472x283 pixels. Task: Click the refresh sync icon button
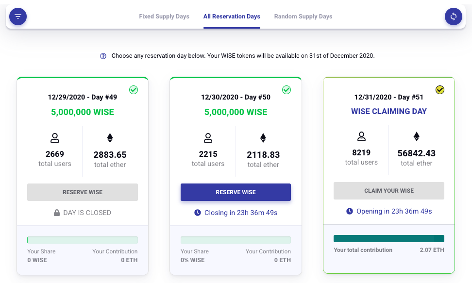(x=454, y=16)
